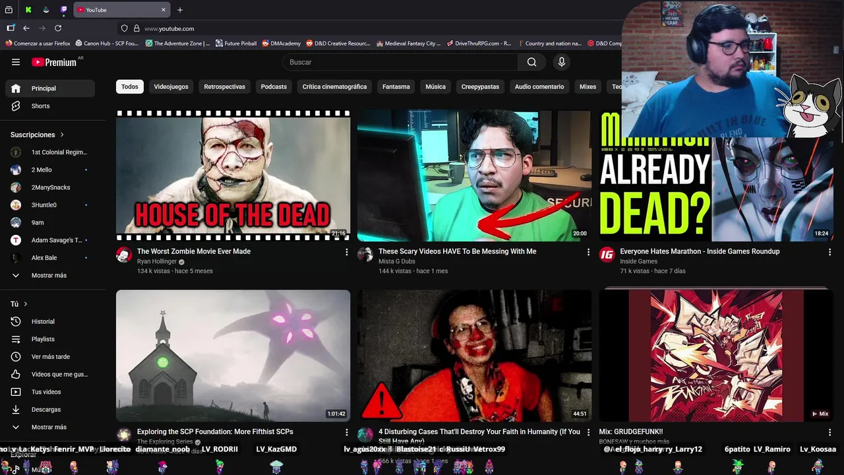Select the Mixes filter chip
The height and width of the screenshot is (475, 844).
tap(588, 86)
